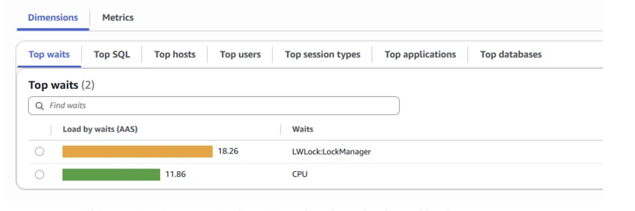Click the LWLock:LockManager wait name

tap(331, 152)
